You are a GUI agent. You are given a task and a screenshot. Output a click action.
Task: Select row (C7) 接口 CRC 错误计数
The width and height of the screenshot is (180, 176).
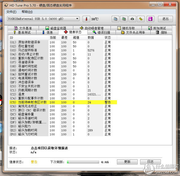pyautogui.click(x=63, y=110)
